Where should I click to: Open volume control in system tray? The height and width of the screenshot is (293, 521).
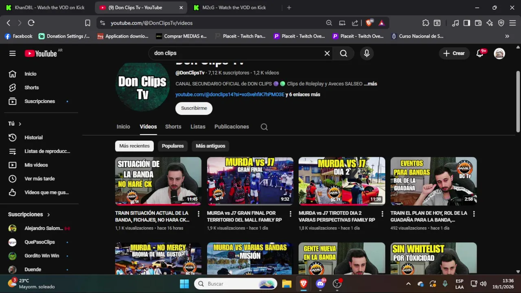pos(483,284)
